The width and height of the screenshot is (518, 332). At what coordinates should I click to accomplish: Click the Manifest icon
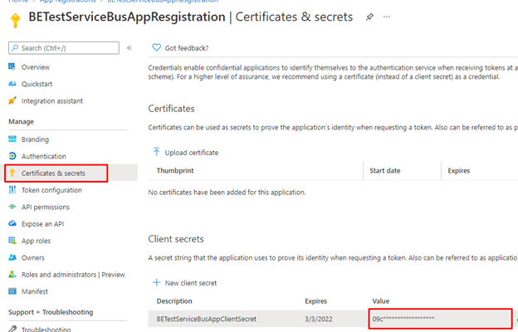[12, 291]
